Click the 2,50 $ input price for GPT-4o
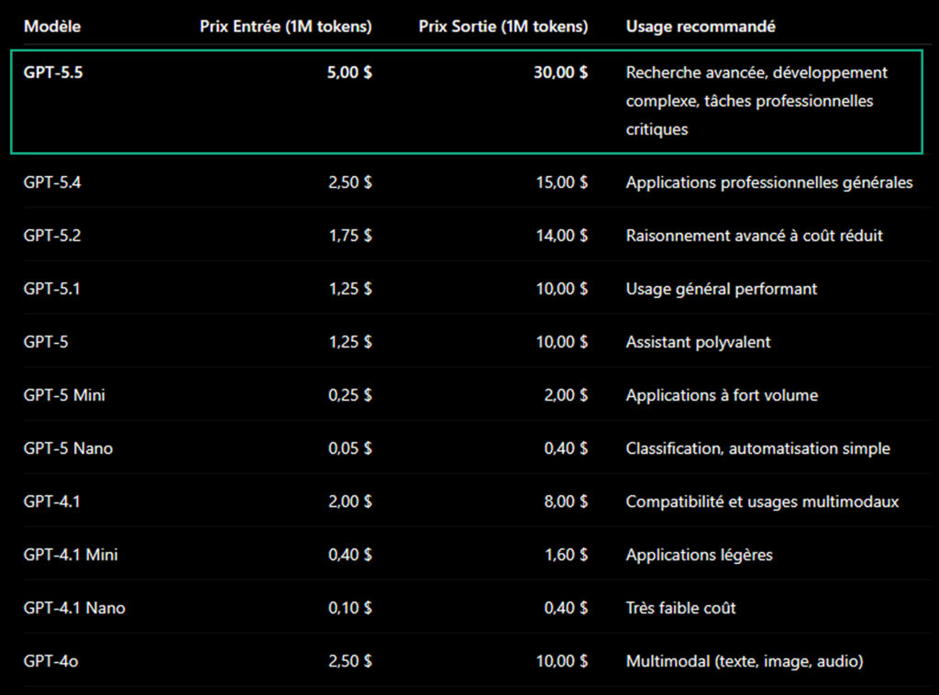Viewport: 939px width, 695px height. coord(350,661)
